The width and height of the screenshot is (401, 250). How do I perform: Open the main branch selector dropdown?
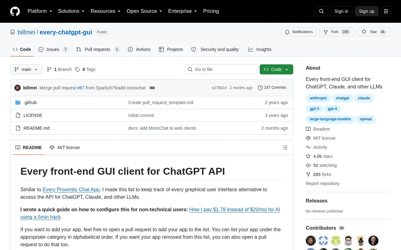pyautogui.click(x=26, y=69)
